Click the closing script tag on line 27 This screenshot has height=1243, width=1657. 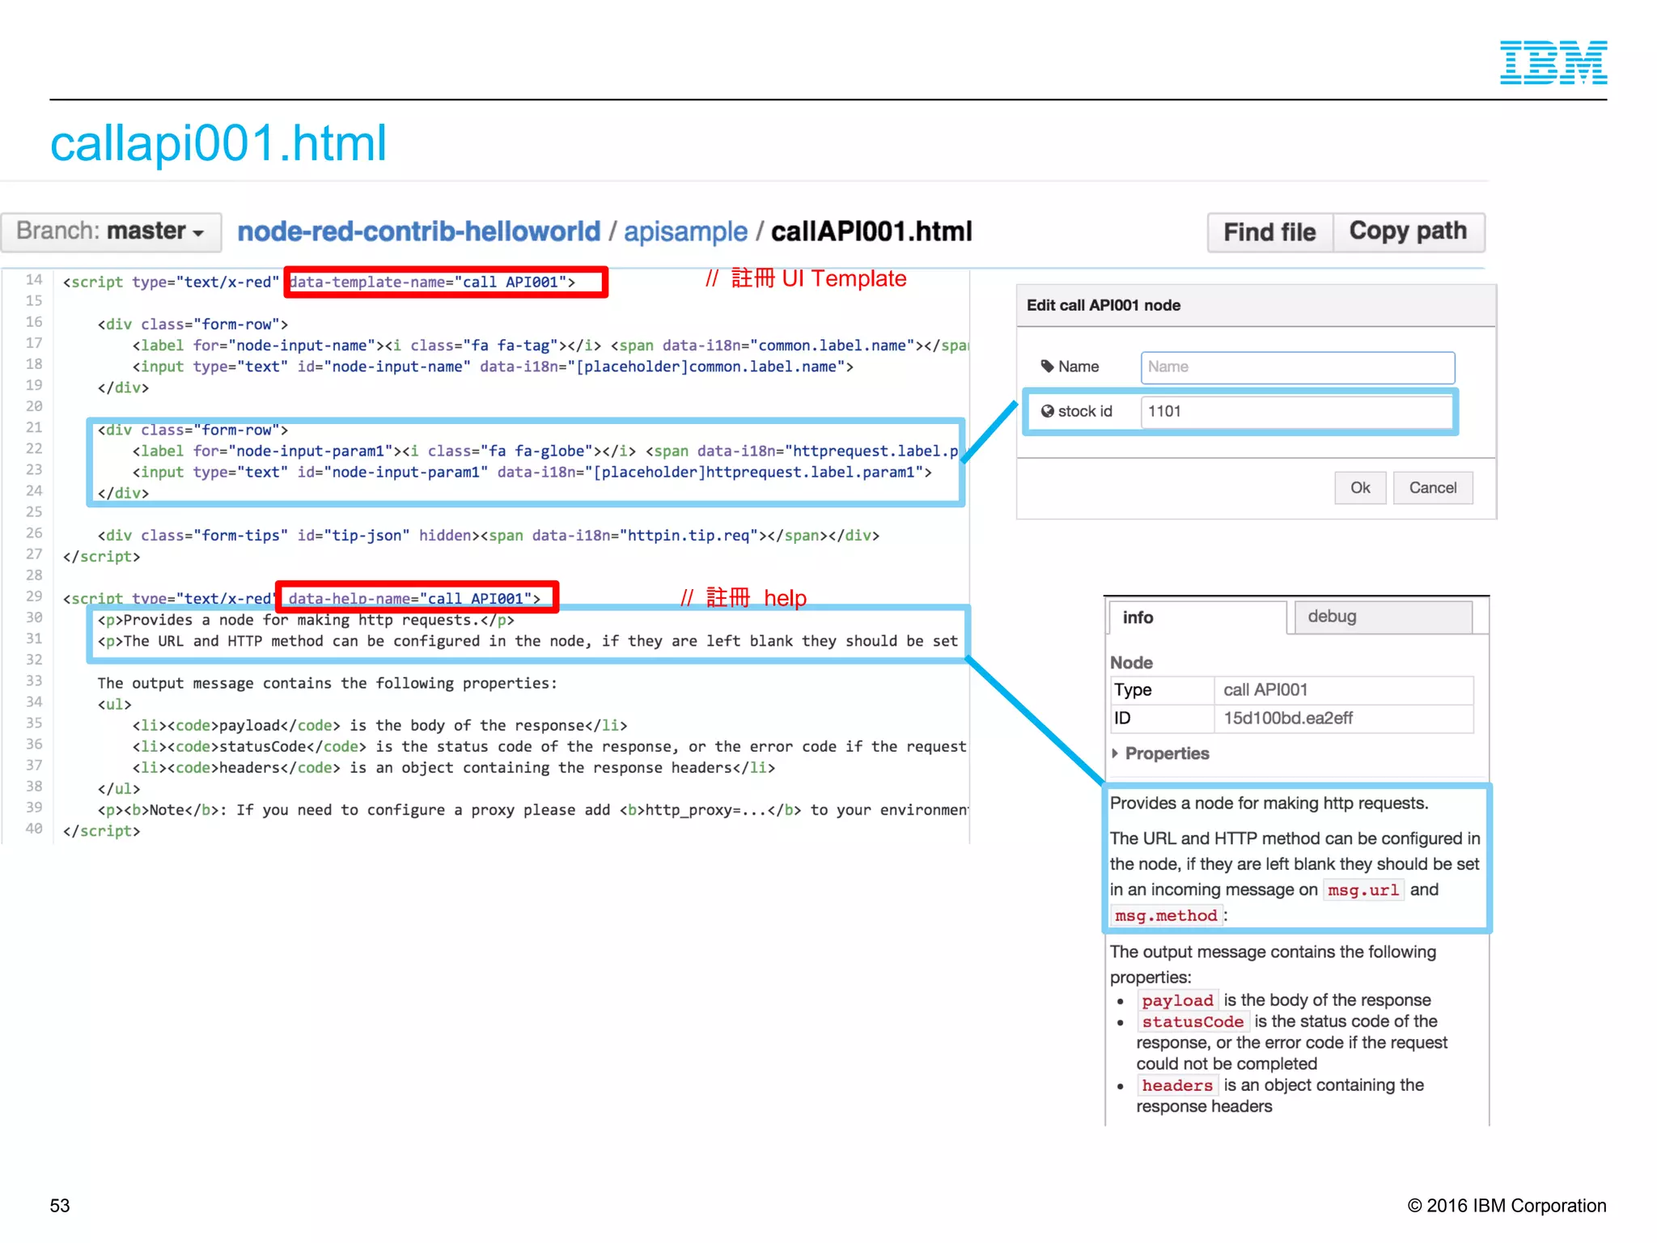102,557
